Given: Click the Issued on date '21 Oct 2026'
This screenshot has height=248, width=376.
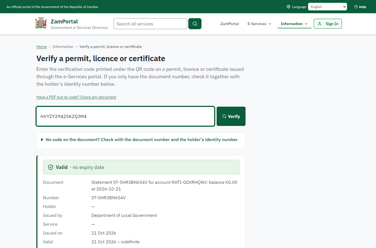Looking at the screenshot, I should pos(104,233).
